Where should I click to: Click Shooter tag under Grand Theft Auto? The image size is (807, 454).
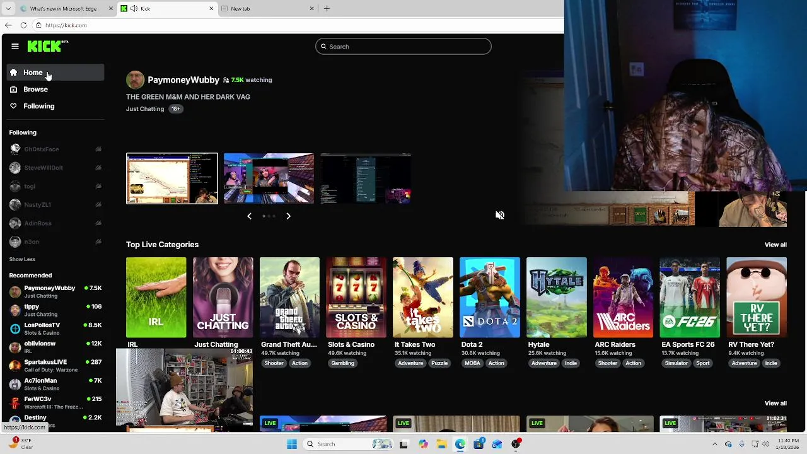pyautogui.click(x=274, y=363)
